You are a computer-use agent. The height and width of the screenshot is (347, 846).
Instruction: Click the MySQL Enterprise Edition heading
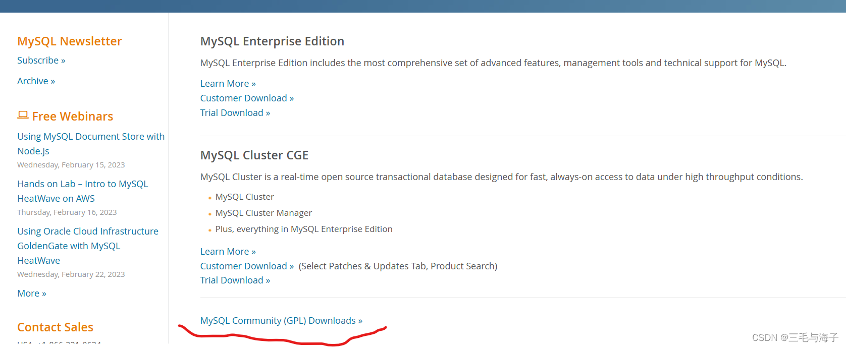273,41
